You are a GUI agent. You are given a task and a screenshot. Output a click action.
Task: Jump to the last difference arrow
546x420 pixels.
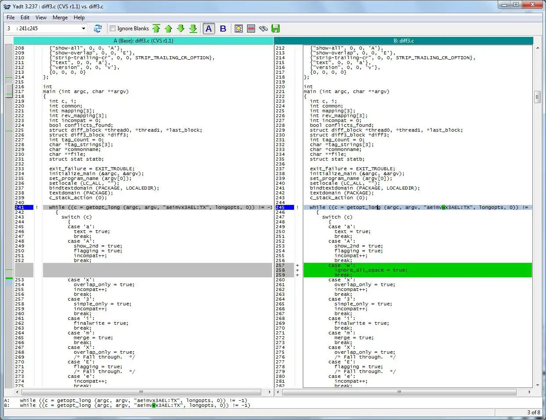[x=193, y=29]
